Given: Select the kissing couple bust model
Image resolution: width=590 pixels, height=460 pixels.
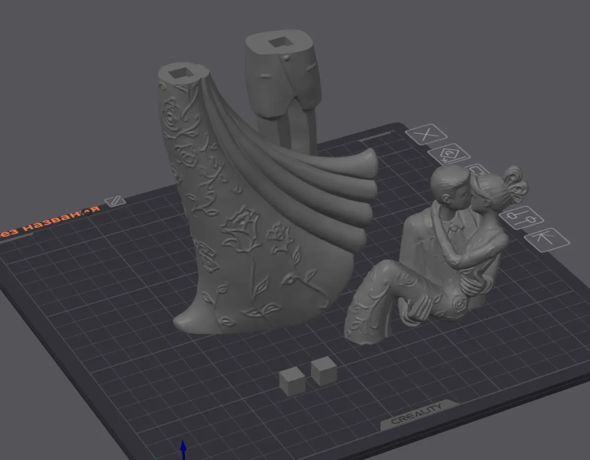Looking at the screenshot, I should click(436, 254).
